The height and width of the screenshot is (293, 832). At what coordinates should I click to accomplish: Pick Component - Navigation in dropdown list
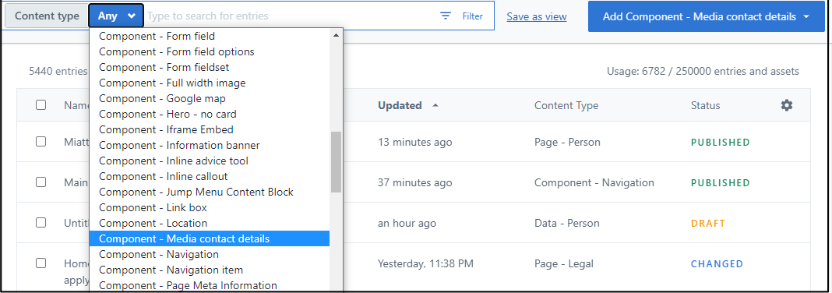tap(210, 254)
